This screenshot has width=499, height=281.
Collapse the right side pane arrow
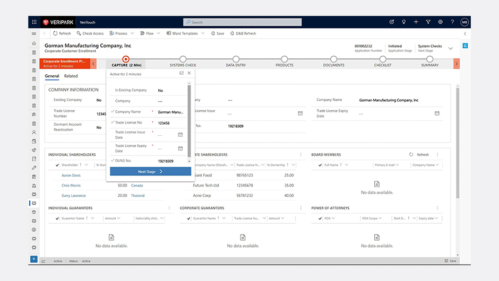tap(465, 33)
